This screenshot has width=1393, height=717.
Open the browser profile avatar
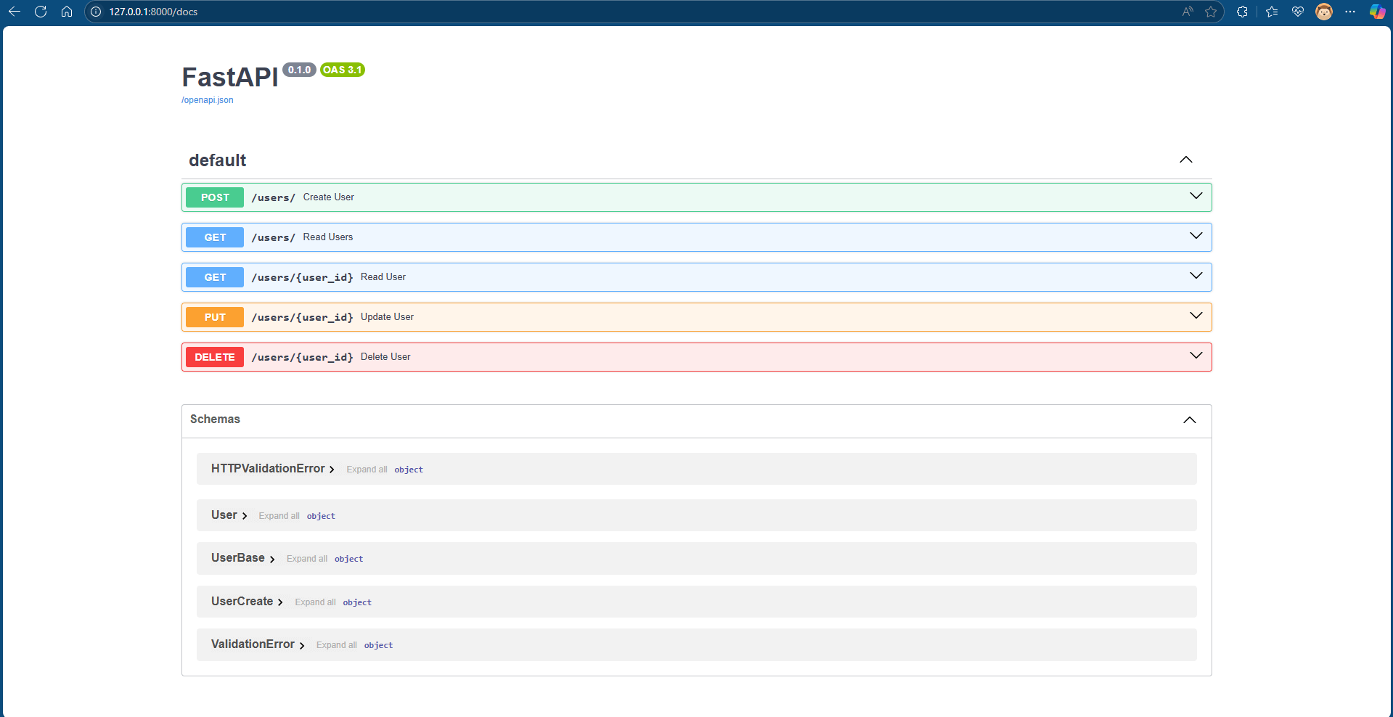coord(1324,12)
